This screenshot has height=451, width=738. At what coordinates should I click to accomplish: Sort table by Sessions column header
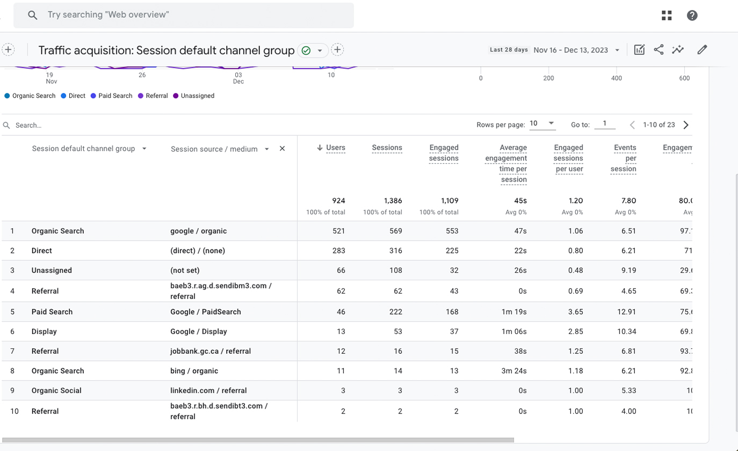[387, 148]
